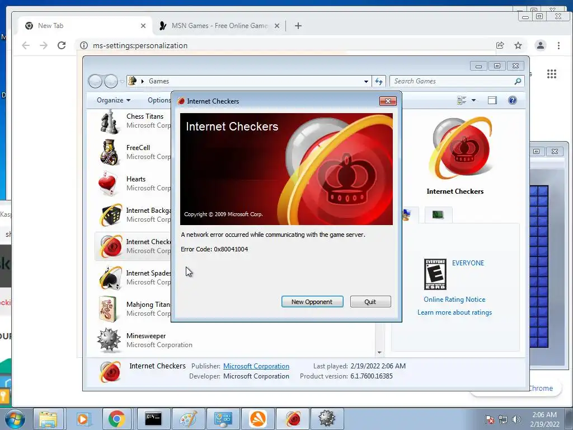
Task: Click Games breadcrumb in address bar
Action: click(158, 81)
